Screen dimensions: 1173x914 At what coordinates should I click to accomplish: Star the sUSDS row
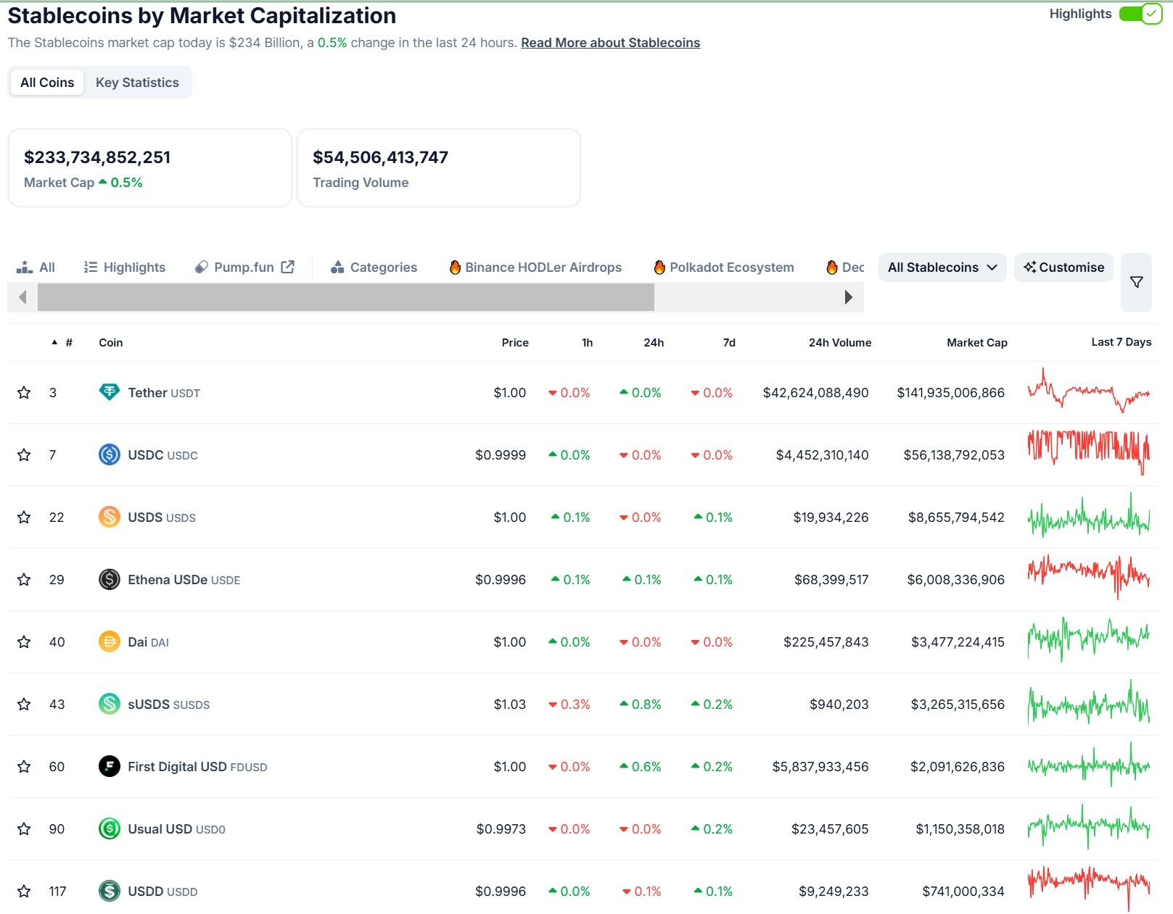[x=24, y=705]
